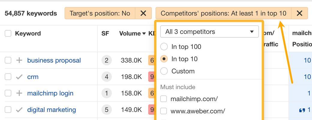Screen dimensions: 312x120
Task: Remove the Target's position filter
Action: click(x=143, y=13)
